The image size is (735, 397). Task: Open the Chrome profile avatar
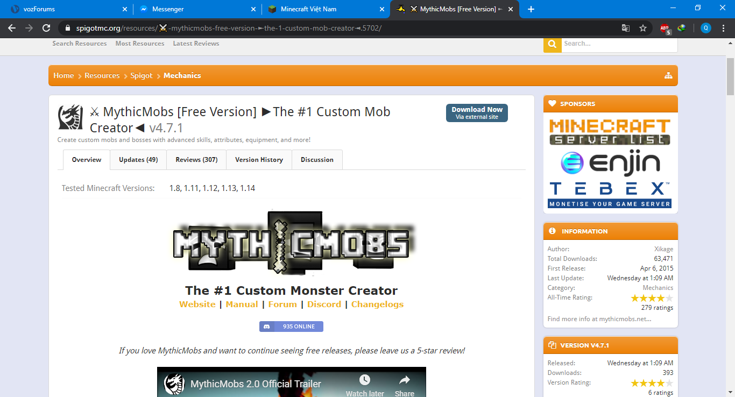point(706,28)
